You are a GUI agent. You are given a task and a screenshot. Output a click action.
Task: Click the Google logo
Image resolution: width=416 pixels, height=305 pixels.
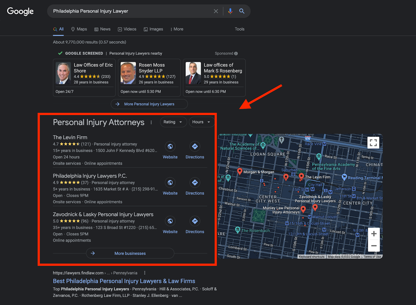click(20, 11)
